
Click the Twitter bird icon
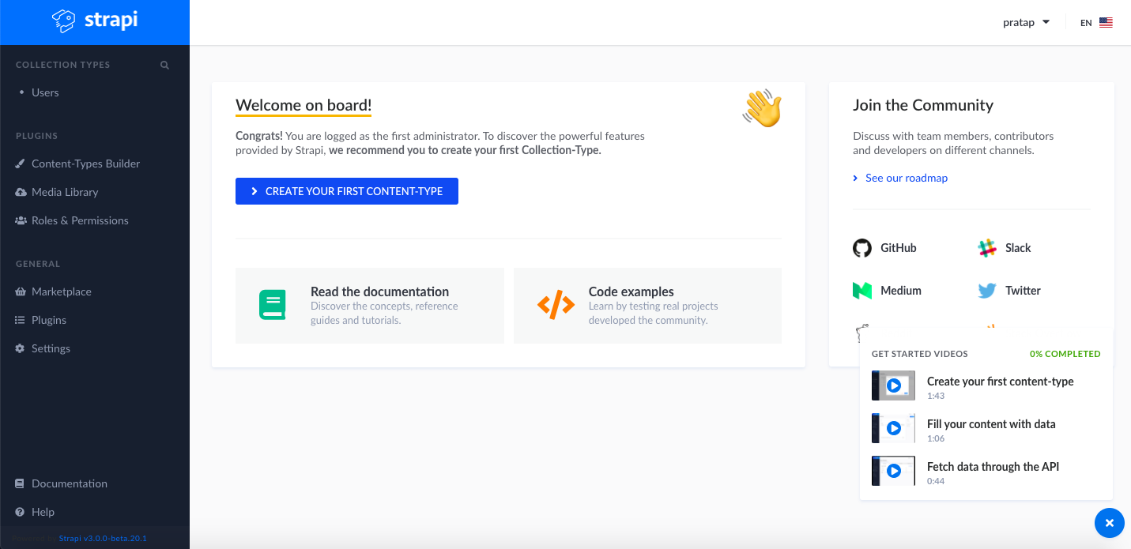986,291
